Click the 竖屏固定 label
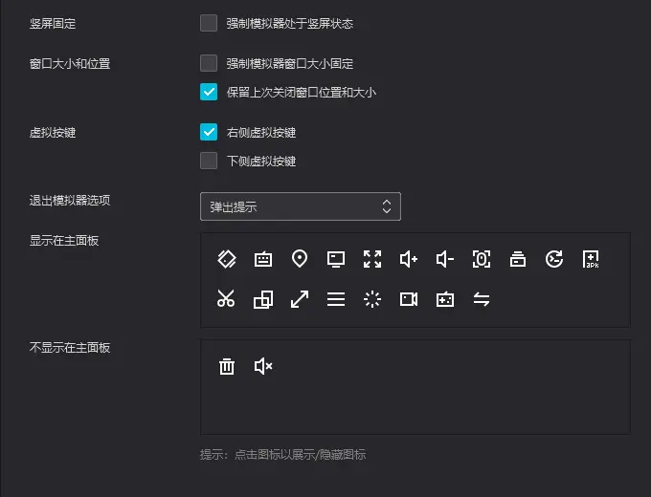 point(53,24)
